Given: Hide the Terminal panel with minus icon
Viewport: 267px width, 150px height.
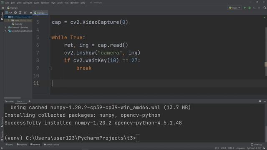Looking at the screenshot, I should pyautogui.click(x=264, y=101).
